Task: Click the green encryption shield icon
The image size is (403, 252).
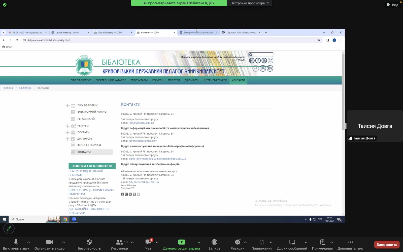Action: (5, 5)
